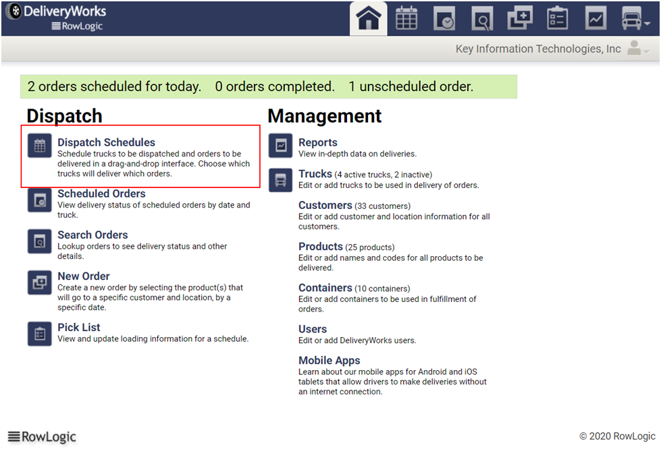Open the Mobile Apps link
The width and height of the screenshot is (661, 453).
pyautogui.click(x=329, y=361)
